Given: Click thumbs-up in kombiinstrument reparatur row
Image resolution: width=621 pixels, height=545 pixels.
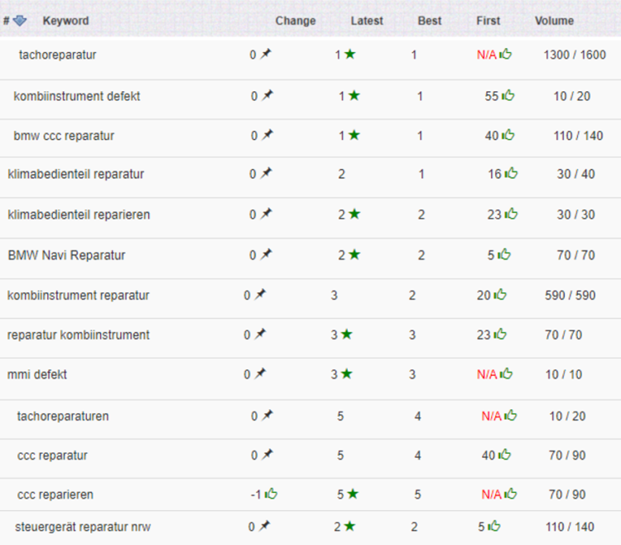Looking at the screenshot, I should click(x=500, y=294).
